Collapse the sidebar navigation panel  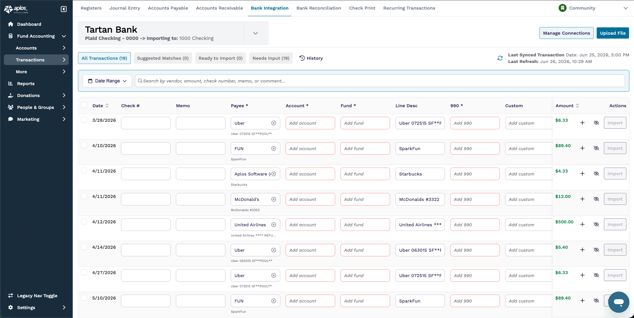click(x=64, y=9)
